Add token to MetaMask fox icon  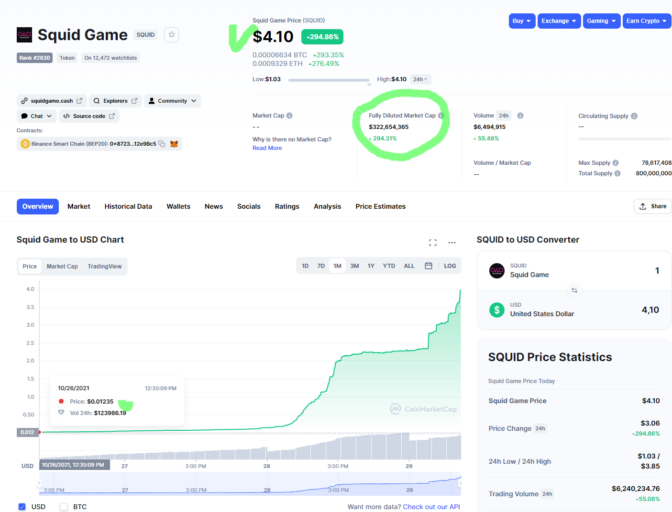click(174, 144)
